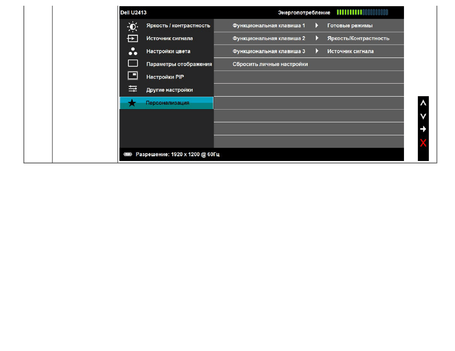Viewport: 455px width, 351px height.
Task: Click the Яркость/Контрастность shortcut value
Action: pyautogui.click(x=358, y=38)
